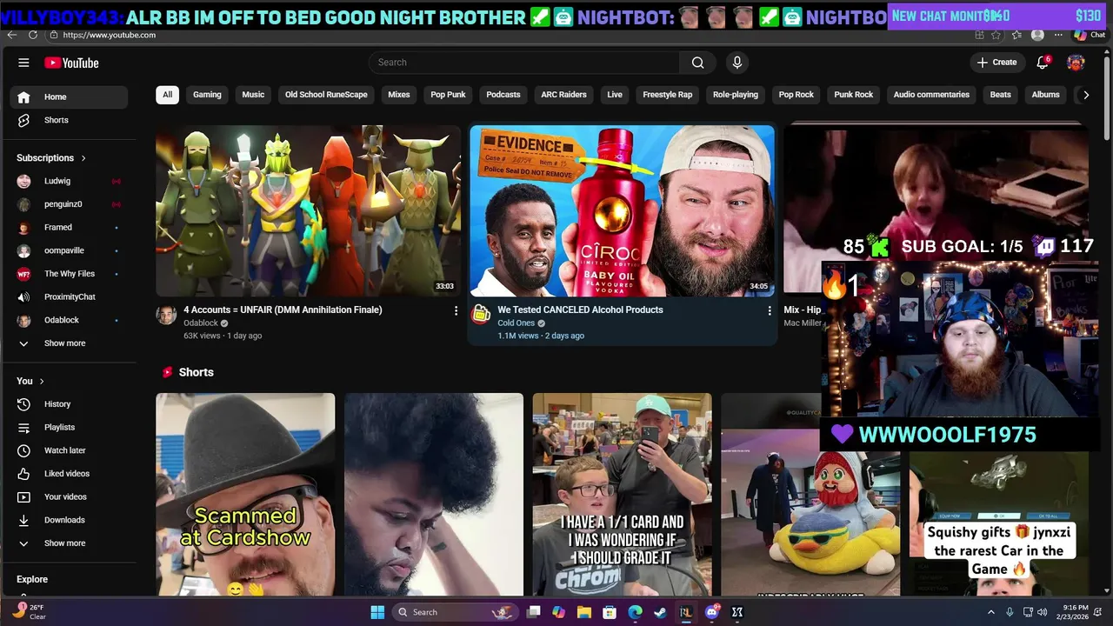Go back with the browser back arrow
The image size is (1113, 626).
point(11,35)
